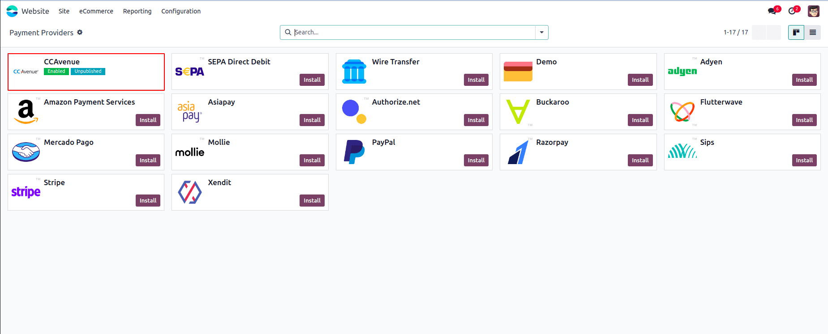Open the Reporting menu
The height and width of the screenshot is (334, 828).
click(137, 11)
